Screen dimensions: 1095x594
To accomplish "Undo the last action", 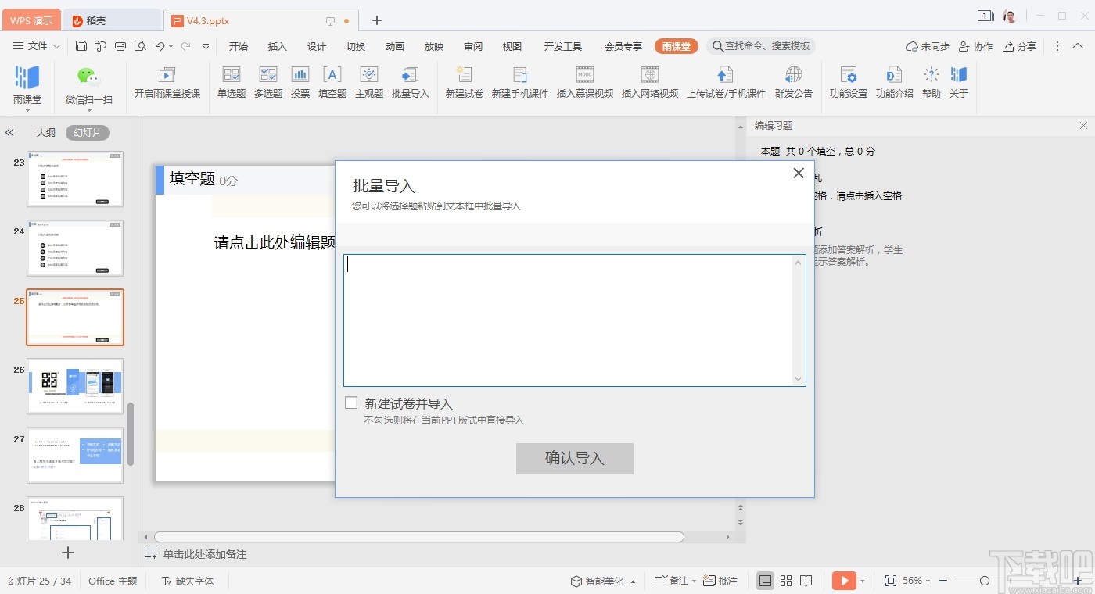I will 160,46.
